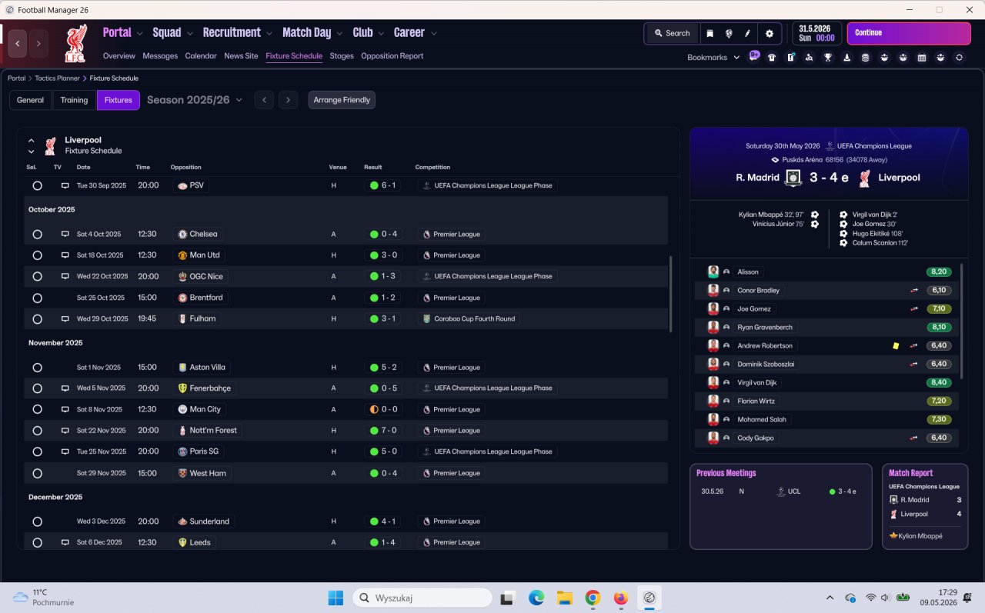Open the bookmark icon beside Search
Viewport: 985px width, 613px height.
[710, 34]
